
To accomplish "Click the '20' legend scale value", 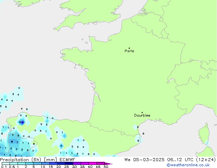I will [59, 167].
